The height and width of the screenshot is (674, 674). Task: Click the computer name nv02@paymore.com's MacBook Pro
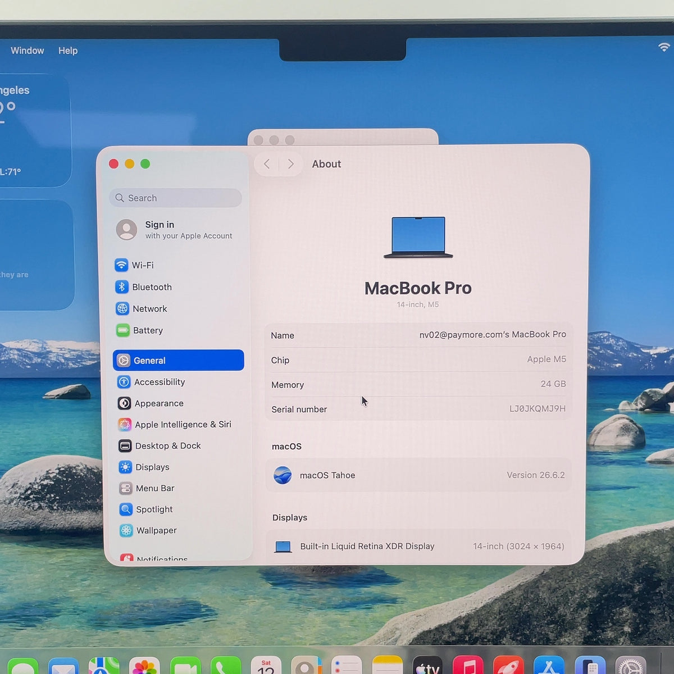[493, 335]
